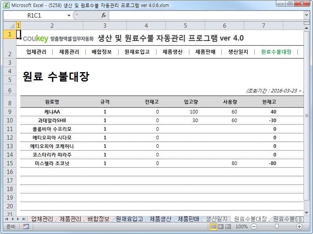Screen dimensions: 313x234
Task: Click the 과테말라SHB ingredient cell
Action: click(52, 121)
